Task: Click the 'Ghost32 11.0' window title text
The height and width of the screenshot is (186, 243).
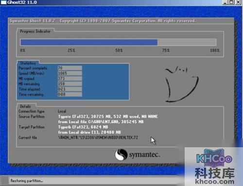Action: pos(22,2)
